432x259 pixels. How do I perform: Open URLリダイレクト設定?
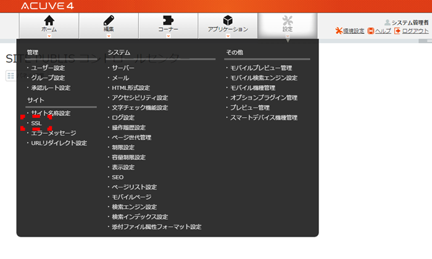[59, 143]
